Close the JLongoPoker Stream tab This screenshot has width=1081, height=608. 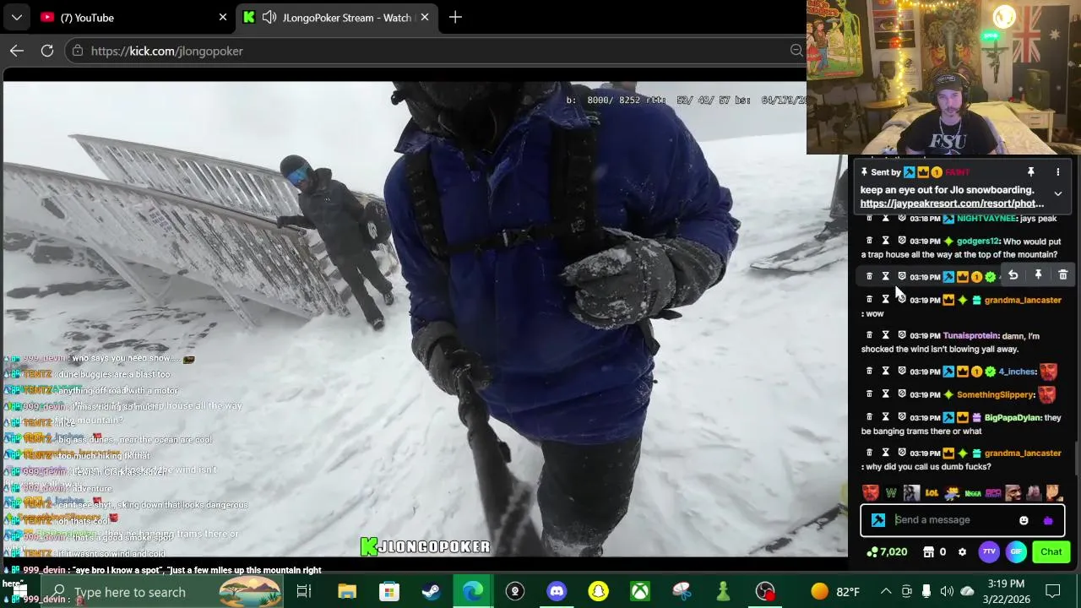(x=425, y=17)
